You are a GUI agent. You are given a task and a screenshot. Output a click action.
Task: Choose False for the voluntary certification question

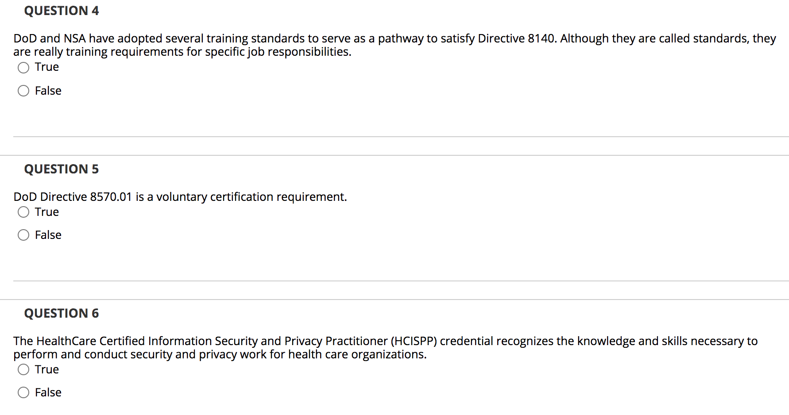click(x=23, y=235)
